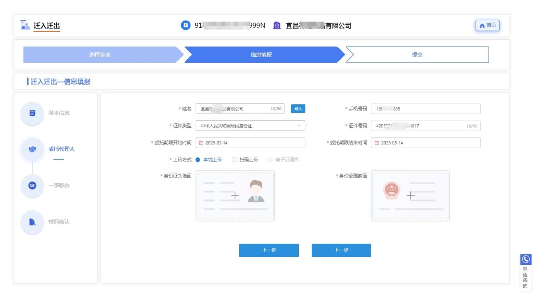Go to 提交 step tab
The width and height of the screenshot is (542, 304).
(x=417, y=55)
